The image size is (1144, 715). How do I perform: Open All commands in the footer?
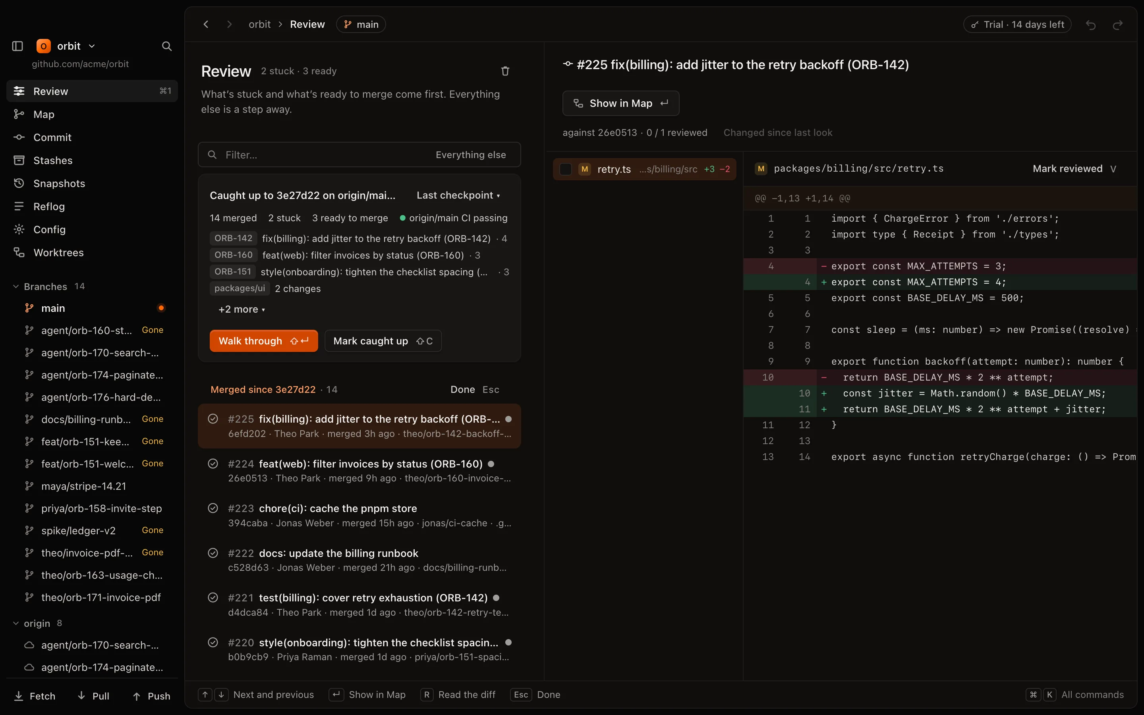[1075, 694]
